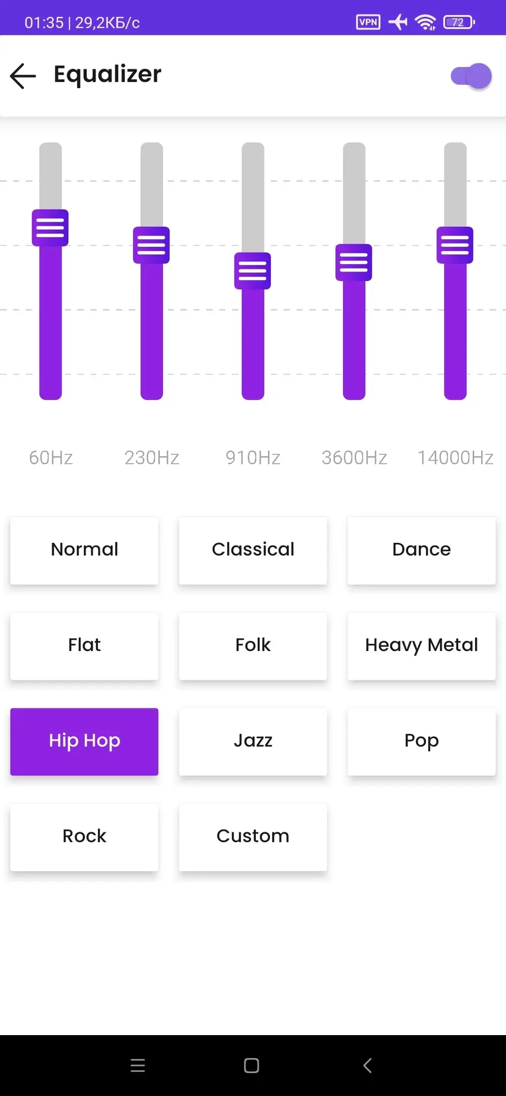Viewport: 506px width, 1096px height.
Task: Click the 14000Hz slider handle
Action: point(455,245)
